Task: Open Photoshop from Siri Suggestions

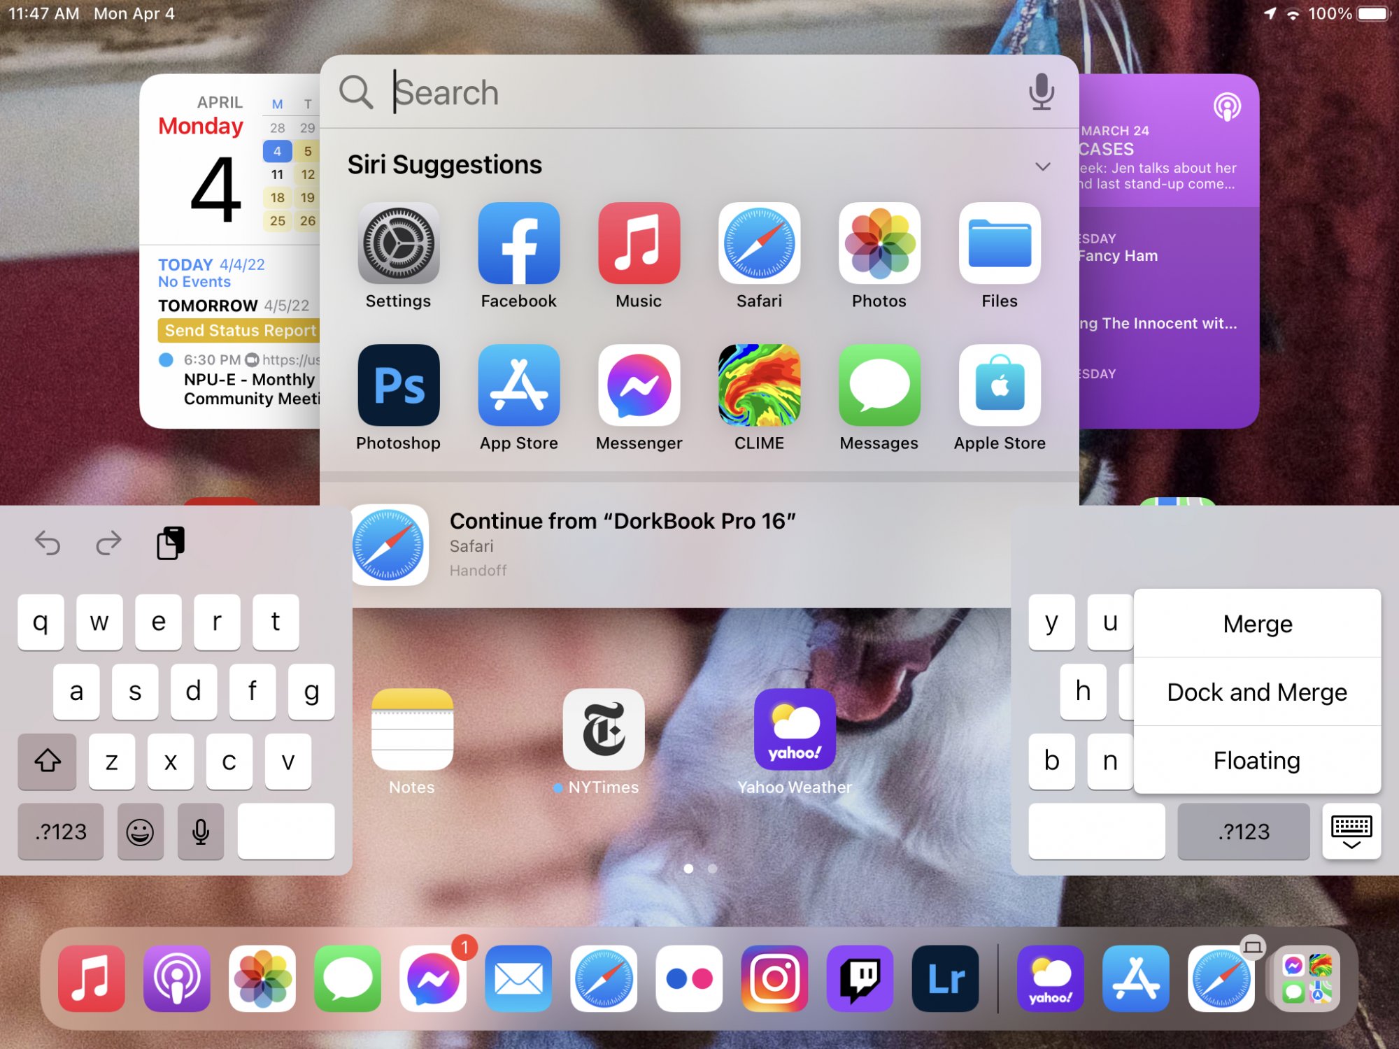Action: click(398, 385)
